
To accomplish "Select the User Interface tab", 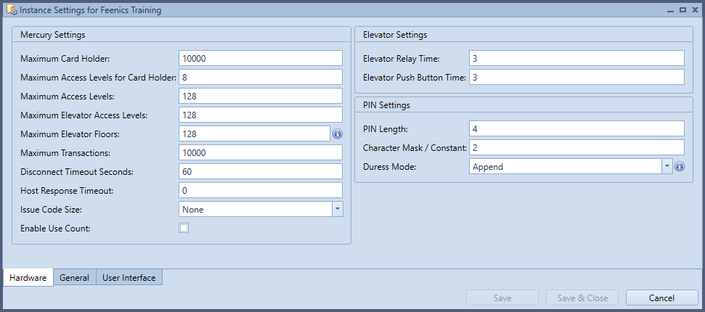I will (x=129, y=278).
